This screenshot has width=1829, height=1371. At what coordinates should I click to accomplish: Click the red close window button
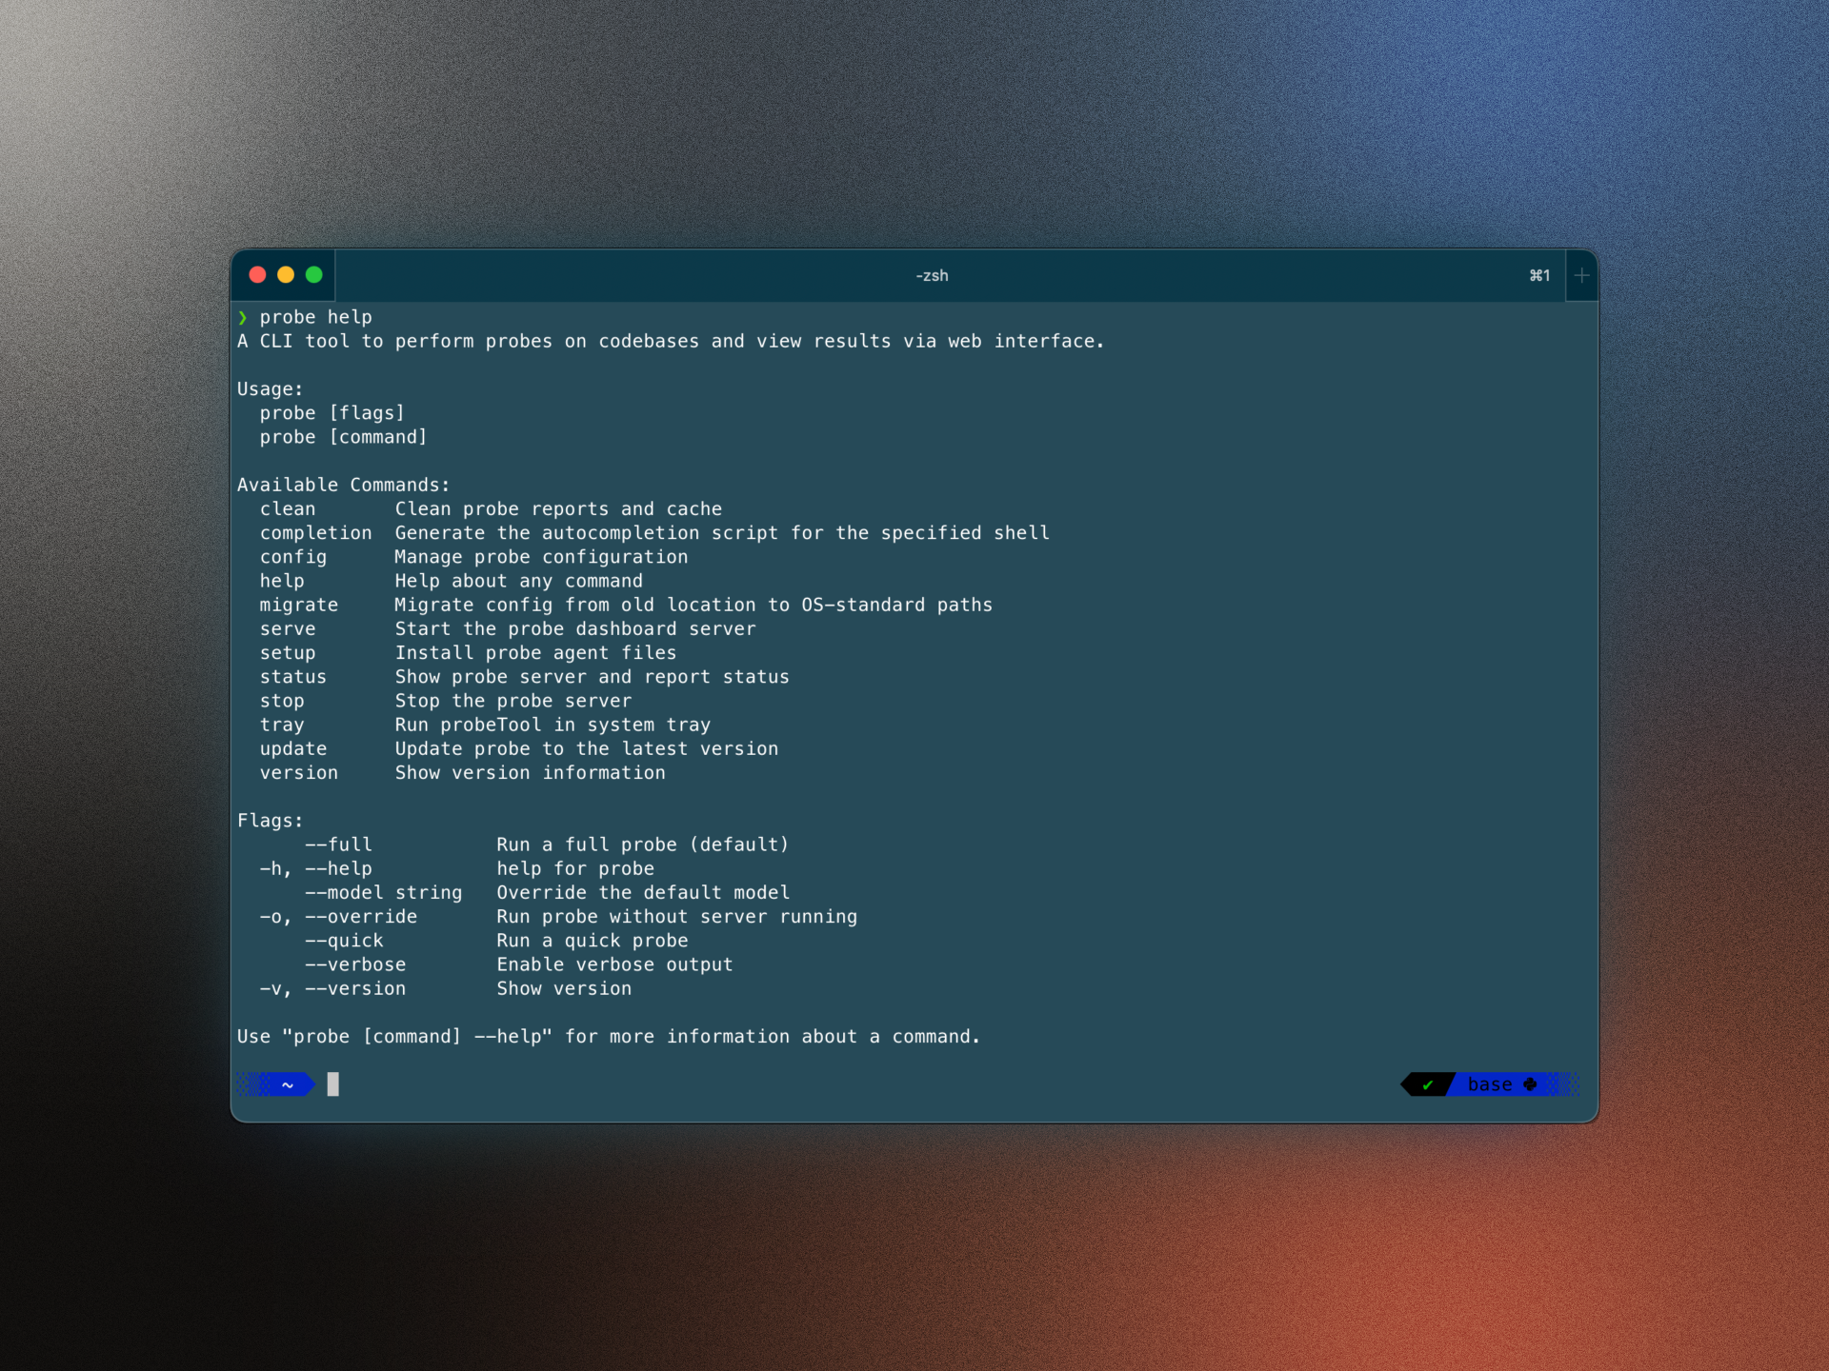pos(257,275)
